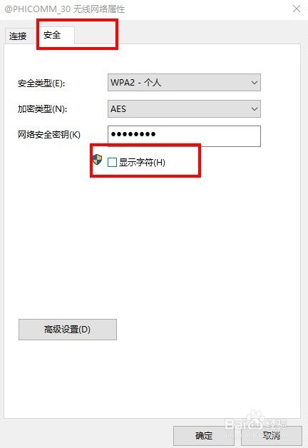Focus the 网络安全密钥 password field

point(184,136)
